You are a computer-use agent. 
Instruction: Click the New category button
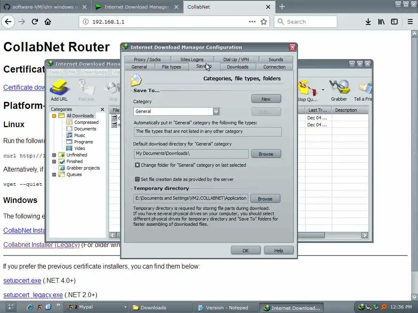pyautogui.click(x=266, y=99)
